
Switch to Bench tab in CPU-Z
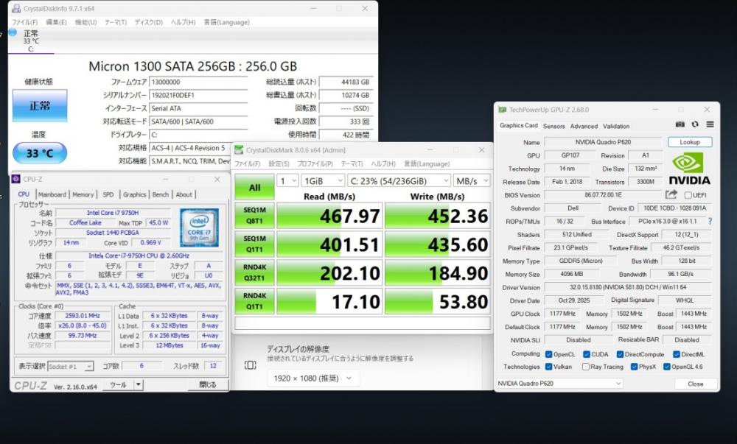[160, 194]
